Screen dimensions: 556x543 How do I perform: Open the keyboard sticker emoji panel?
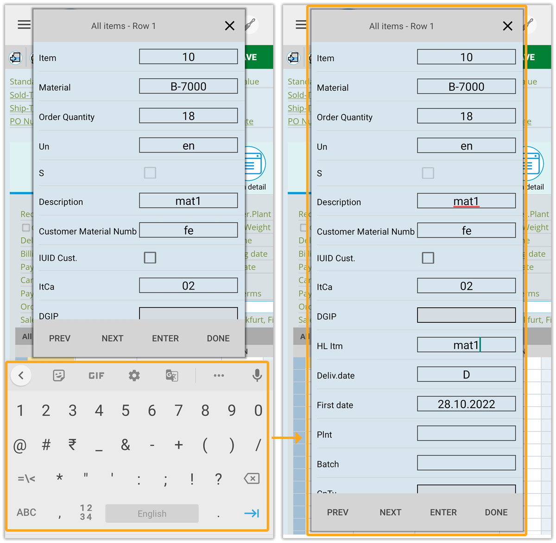coord(59,375)
